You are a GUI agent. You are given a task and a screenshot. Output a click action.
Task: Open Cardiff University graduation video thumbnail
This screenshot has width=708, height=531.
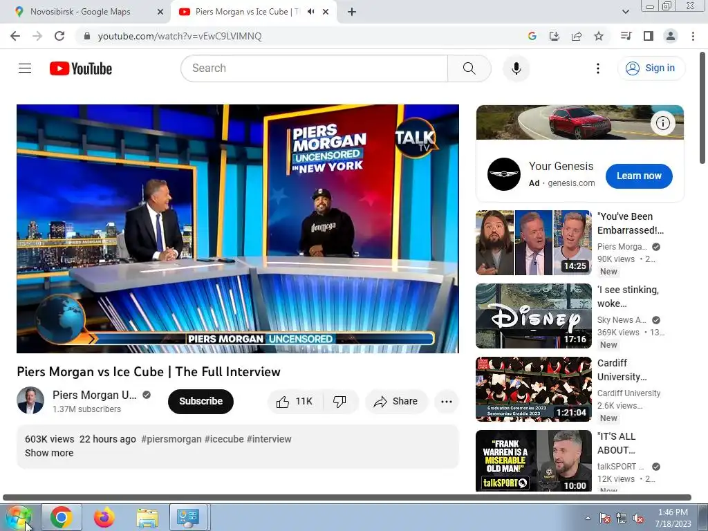click(533, 389)
